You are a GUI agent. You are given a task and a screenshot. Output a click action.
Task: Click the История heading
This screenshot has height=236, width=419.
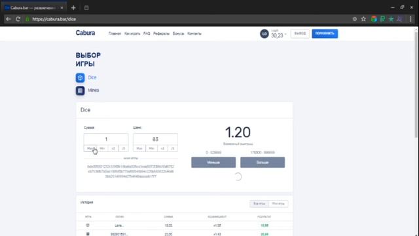pyautogui.click(x=87, y=203)
